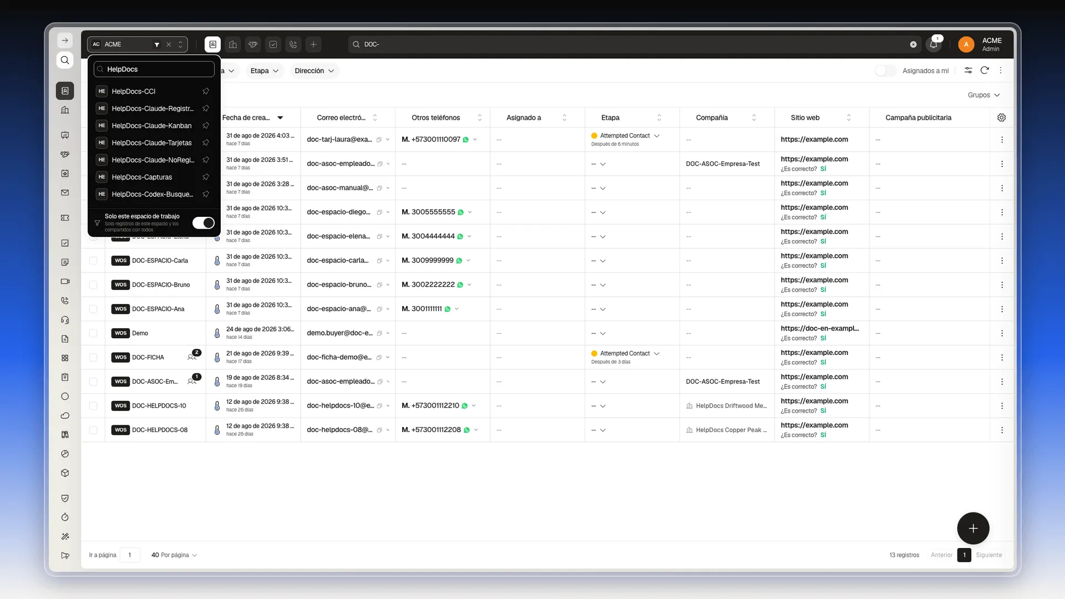Check the Demo row checkbox
Viewport: 1065px width, 599px height.
click(x=93, y=333)
